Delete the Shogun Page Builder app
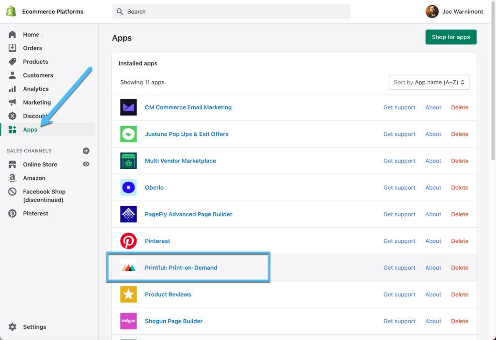 460,321
